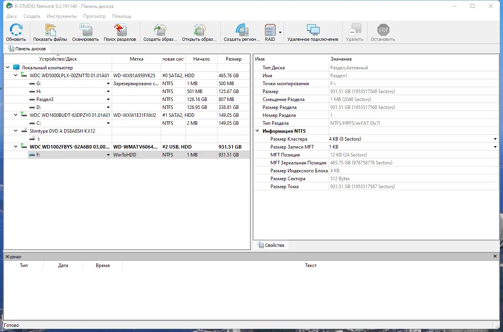The image size is (503, 332).
Task: Click the Slimtype DVD drive icon
Action: 24,131
